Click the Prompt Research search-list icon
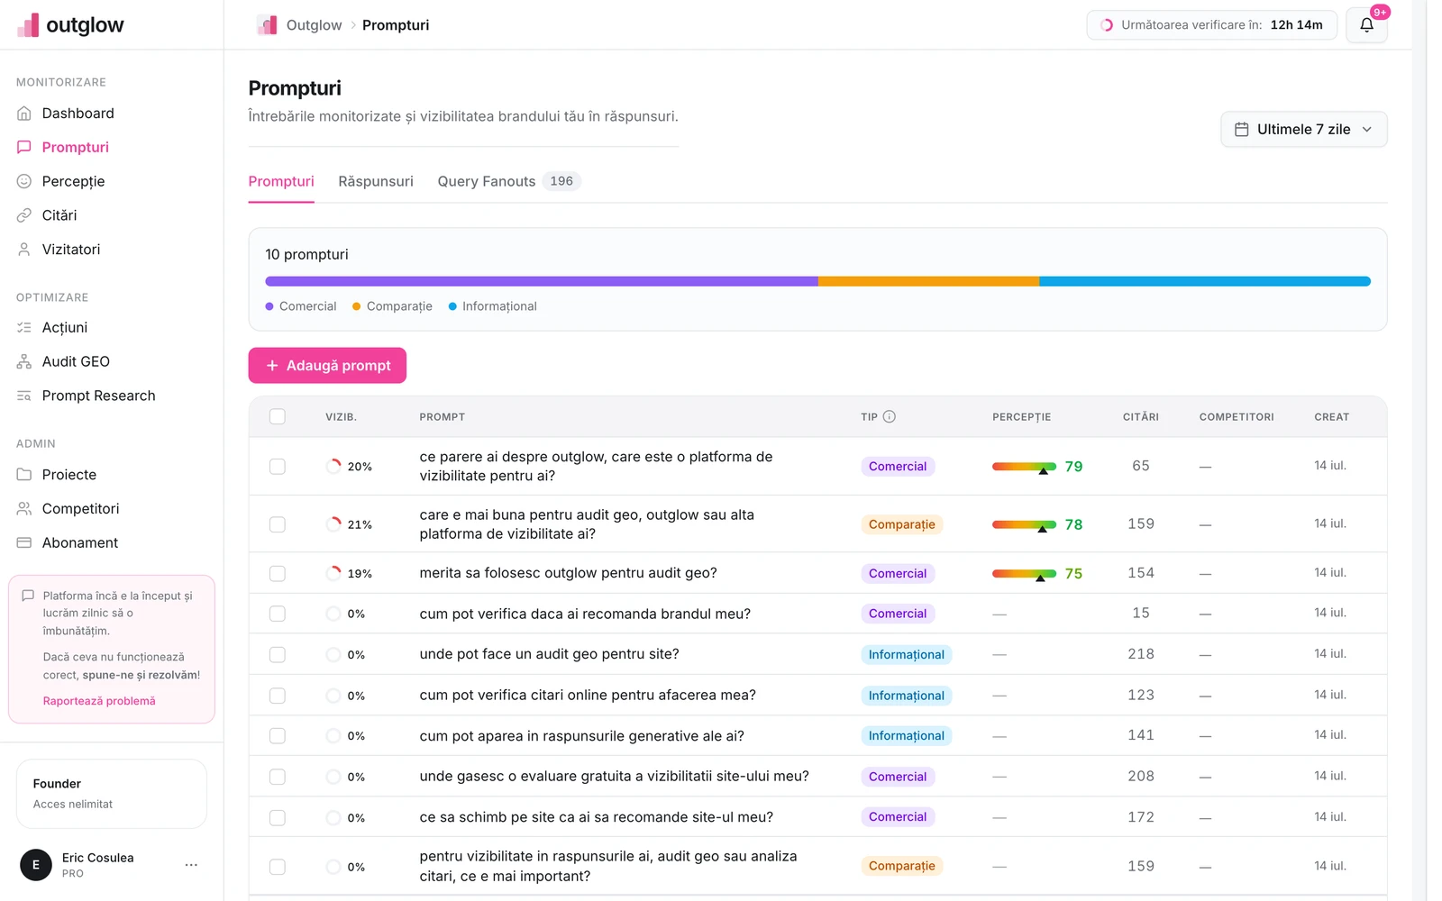The height and width of the screenshot is (901, 1442). click(x=24, y=396)
